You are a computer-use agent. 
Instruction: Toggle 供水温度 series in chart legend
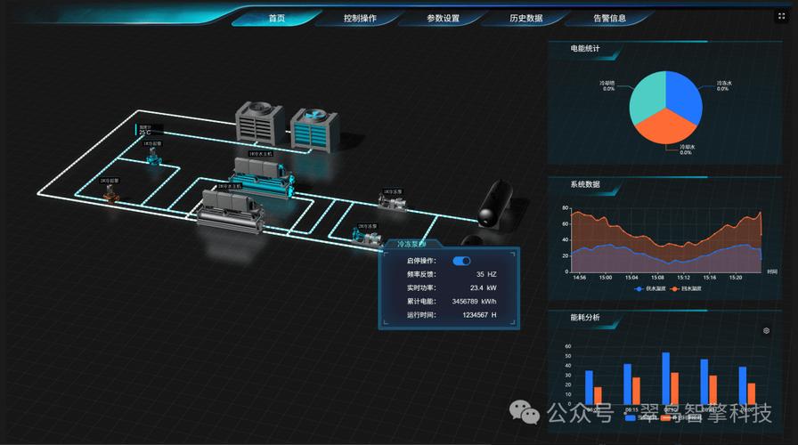click(x=650, y=289)
